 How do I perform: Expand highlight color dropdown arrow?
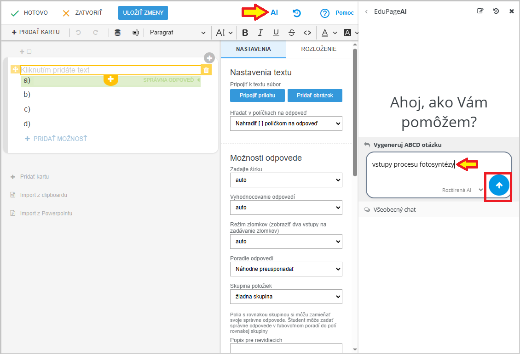click(357, 33)
